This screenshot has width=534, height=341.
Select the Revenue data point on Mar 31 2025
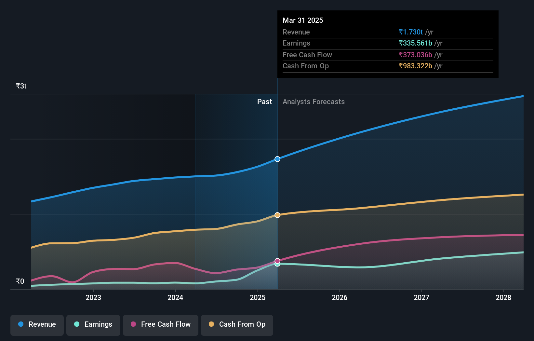[277, 159]
